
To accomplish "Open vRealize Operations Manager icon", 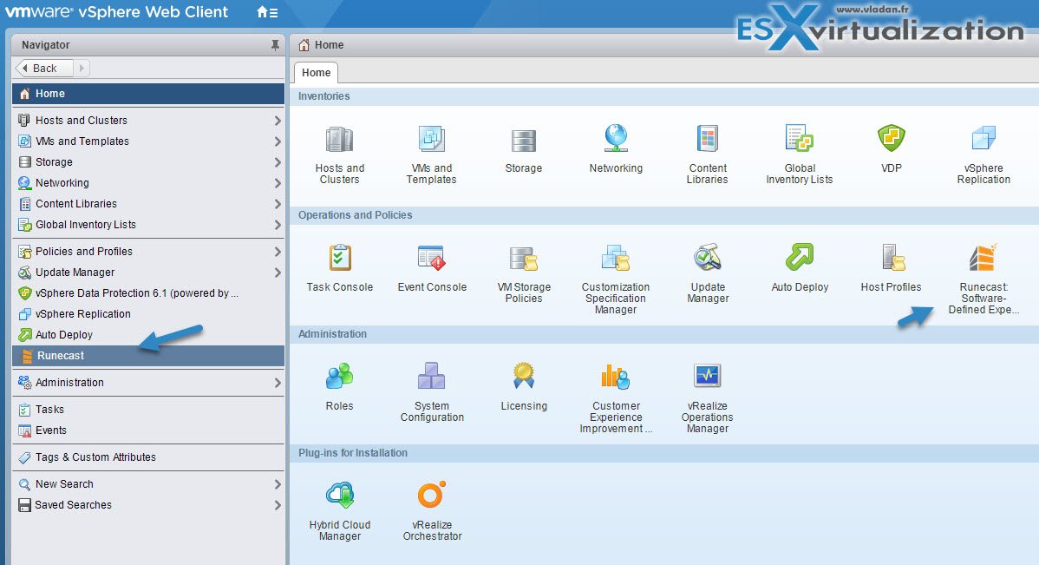I will click(707, 377).
